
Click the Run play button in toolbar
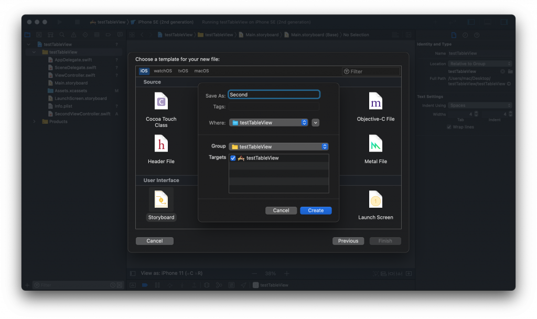tap(60, 22)
